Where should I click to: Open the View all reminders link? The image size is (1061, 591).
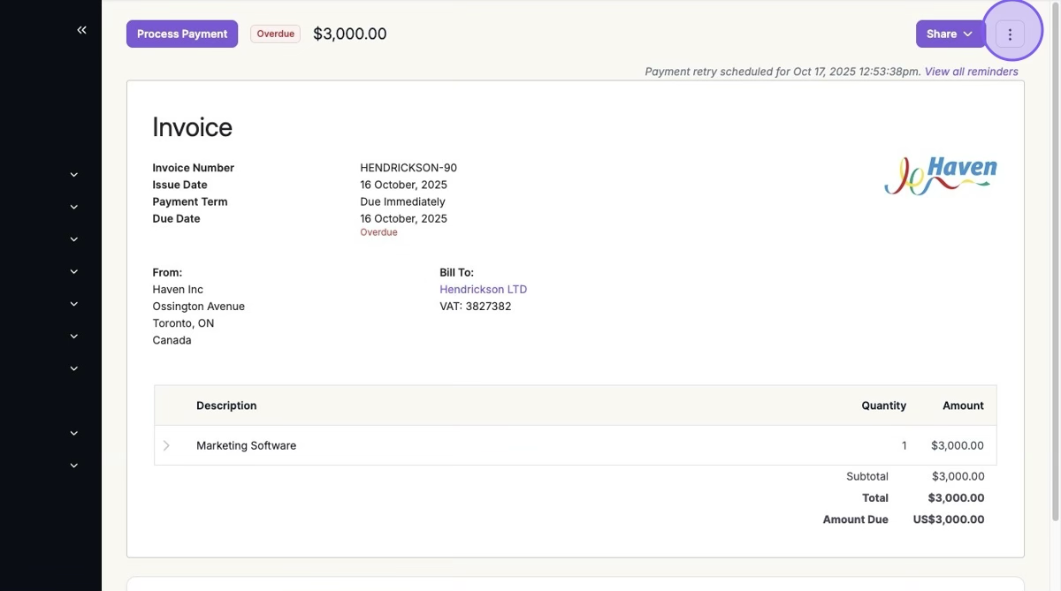click(x=971, y=72)
